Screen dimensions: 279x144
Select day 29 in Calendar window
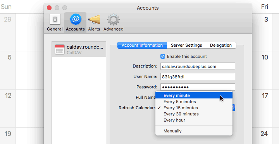click(x=8, y=19)
